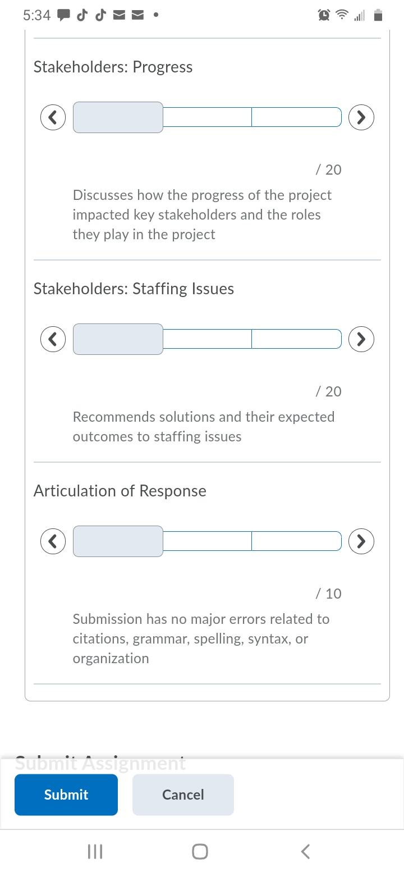Select first level segment of Stakeholders: Progress
The image size is (404, 876).
[x=118, y=117]
